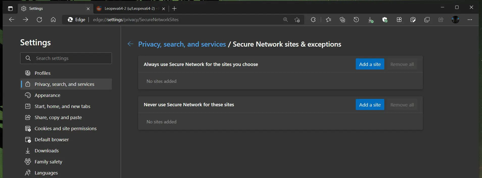Image resolution: width=482 pixels, height=178 pixels.
Task: Open the Settings and more ellipsis menu
Action: click(x=470, y=20)
